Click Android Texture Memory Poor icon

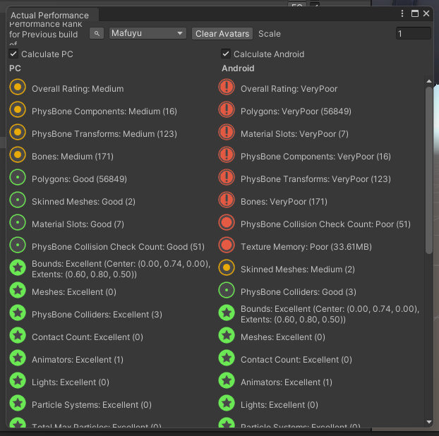click(x=227, y=245)
